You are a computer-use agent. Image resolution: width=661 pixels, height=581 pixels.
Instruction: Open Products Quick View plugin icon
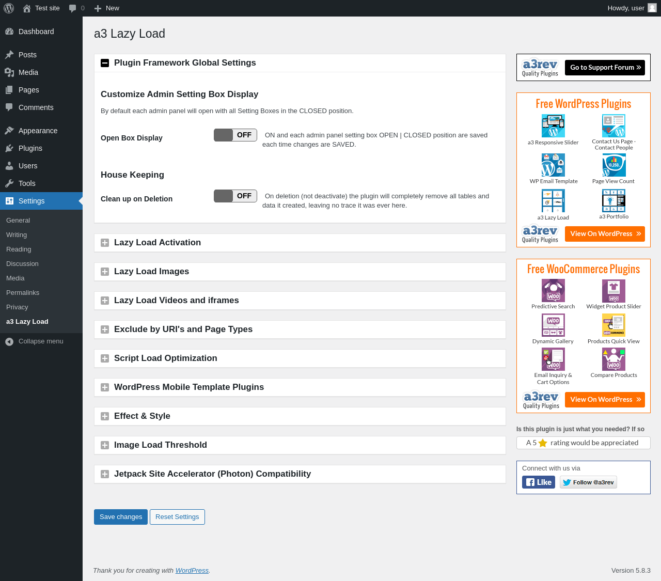(x=613, y=325)
